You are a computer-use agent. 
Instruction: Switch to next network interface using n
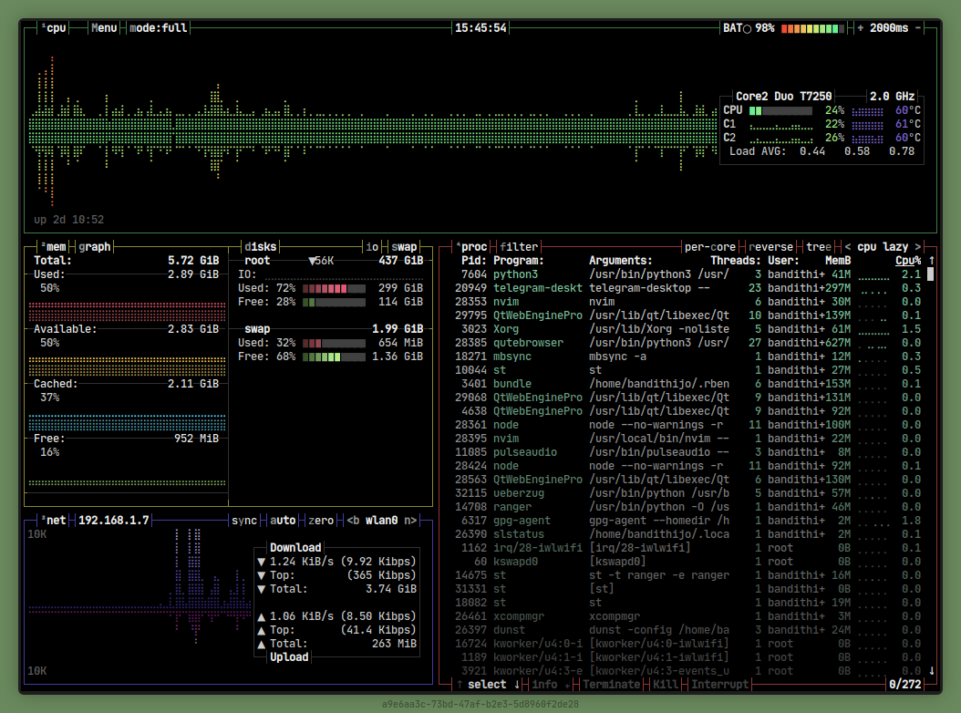(x=410, y=521)
